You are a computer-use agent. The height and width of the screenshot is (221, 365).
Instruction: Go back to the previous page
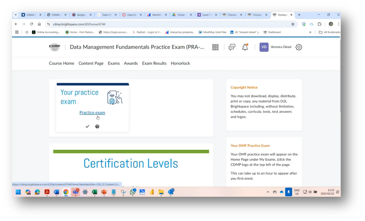pyautogui.click(x=16, y=24)
